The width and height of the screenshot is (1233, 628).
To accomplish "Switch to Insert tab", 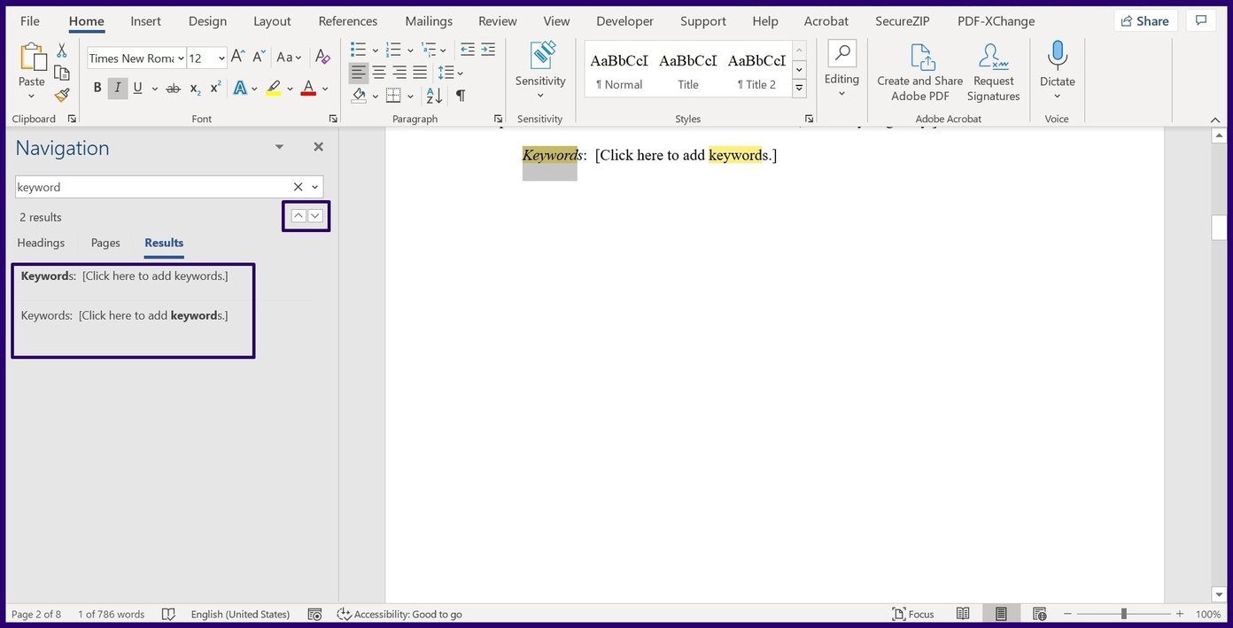I will 145,20.
